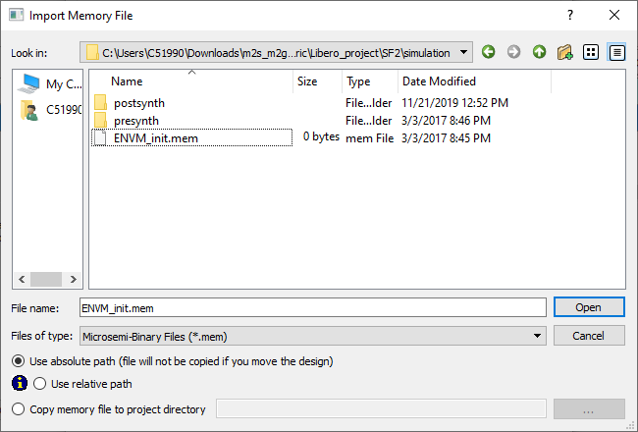Image resolution: width=638 pixels, height=432 pixels.
Task: Sort files by the Name column header
Action: (x=128, y=81)
